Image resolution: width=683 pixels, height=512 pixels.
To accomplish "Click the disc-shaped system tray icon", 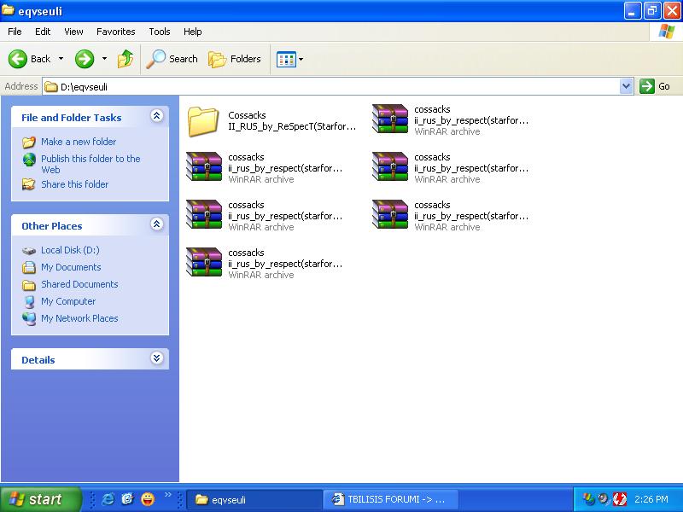I will (604, 499).
